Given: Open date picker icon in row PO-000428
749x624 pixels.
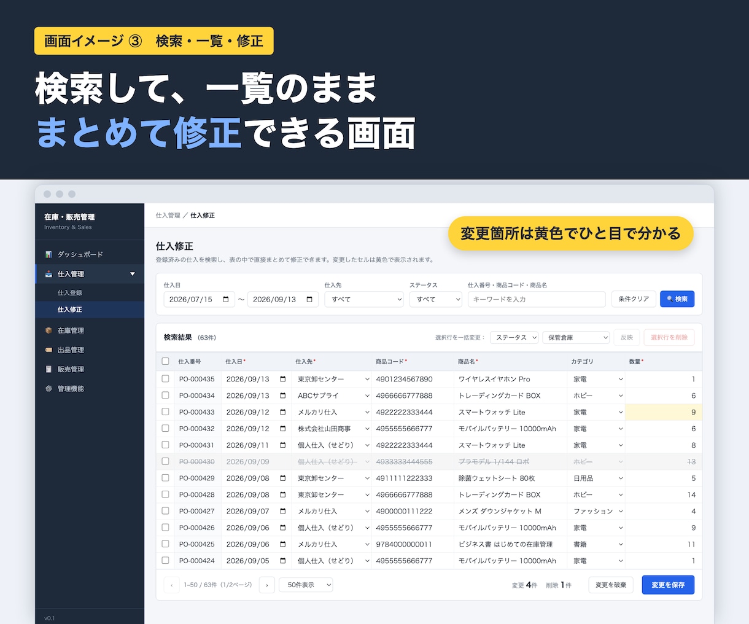Looking at the screenshot, I should 283,494.
